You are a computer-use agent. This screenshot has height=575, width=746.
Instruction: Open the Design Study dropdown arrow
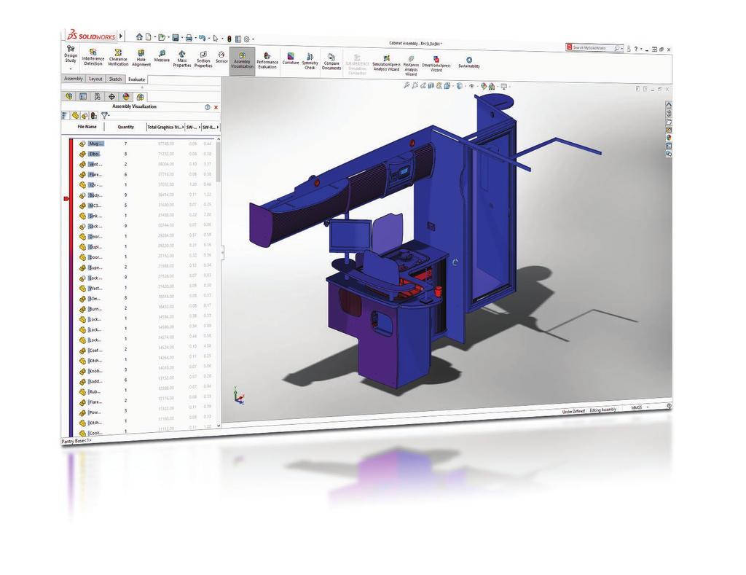(x=71, y=69)
